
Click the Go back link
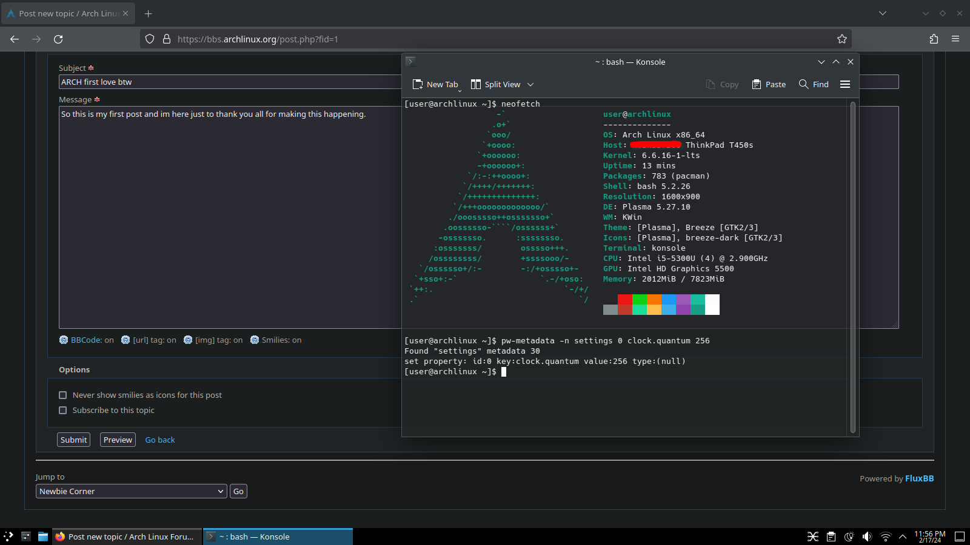click(x=160, y=440)
